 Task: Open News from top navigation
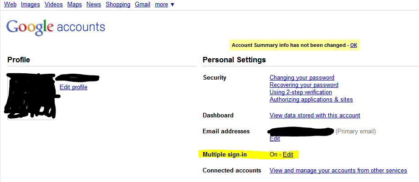point(93,5)
